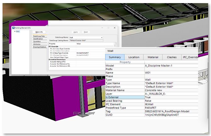Open the Clashes tab
This screenshot has height=136, width=211.
(x=172, y=57)
